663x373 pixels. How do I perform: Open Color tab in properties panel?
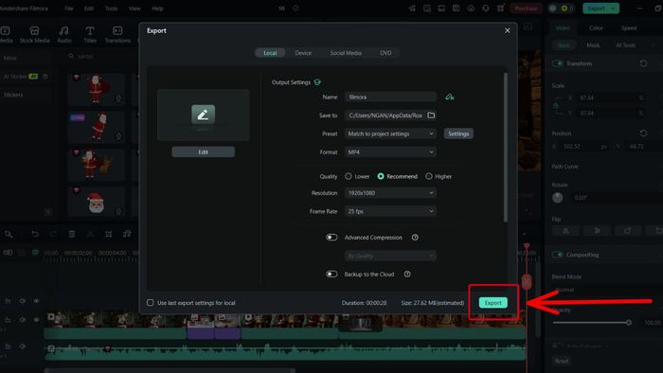point(596,27)
